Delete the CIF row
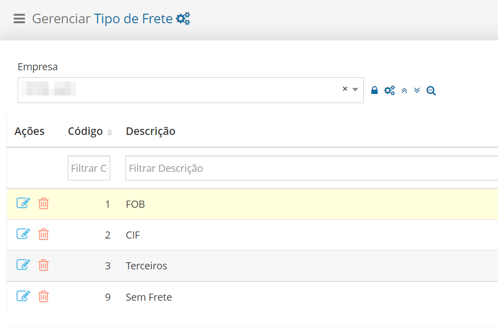This screenshot has height=330, width=498. tap(44, 234)
